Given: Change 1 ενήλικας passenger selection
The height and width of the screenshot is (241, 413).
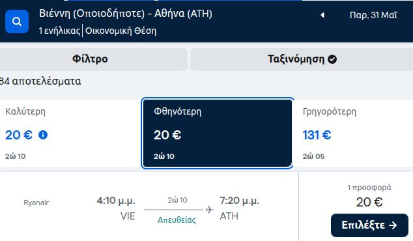Looking at the screenshot, I should pyautogui.click(x=59, y=31).
